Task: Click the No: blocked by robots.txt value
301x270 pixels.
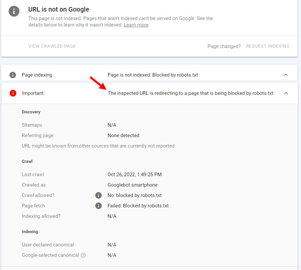Action: 135,195
